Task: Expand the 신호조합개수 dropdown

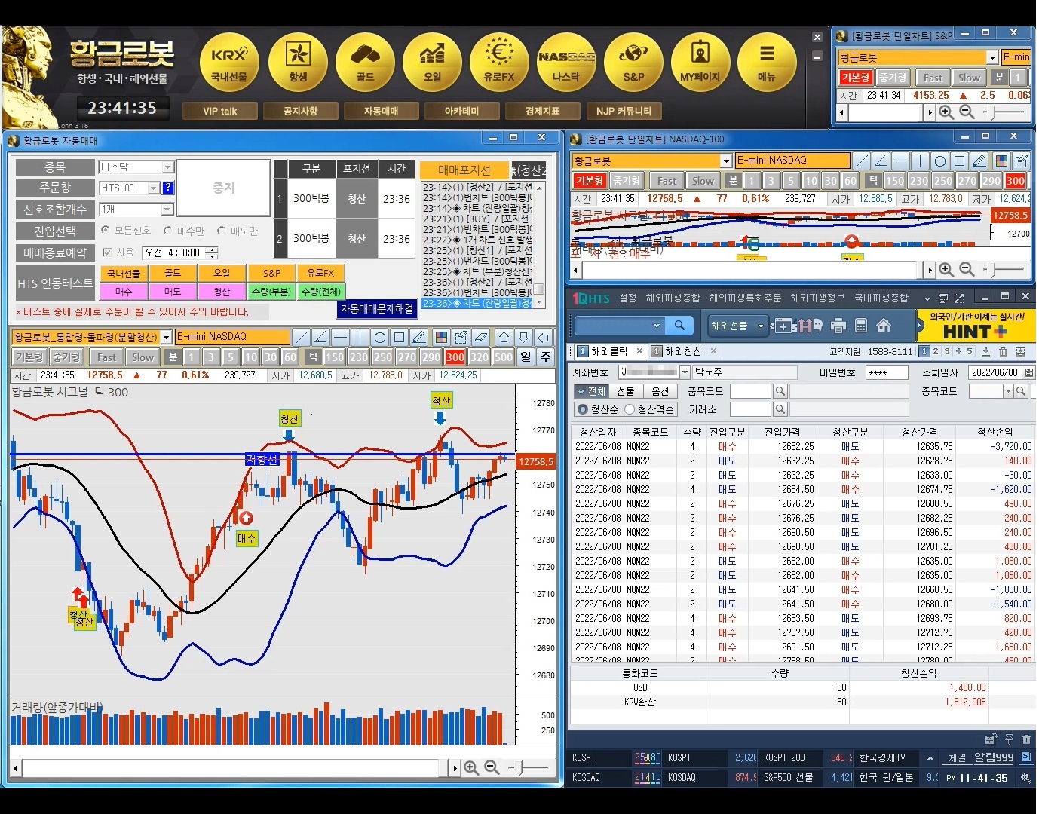Action: click(x=168, y=209)
